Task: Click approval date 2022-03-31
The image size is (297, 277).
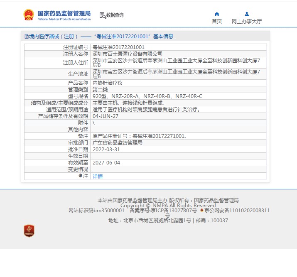Action: pos(106,150)
